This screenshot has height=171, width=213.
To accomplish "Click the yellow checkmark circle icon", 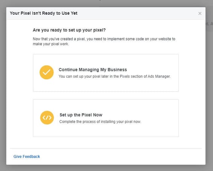I will 46,72.
